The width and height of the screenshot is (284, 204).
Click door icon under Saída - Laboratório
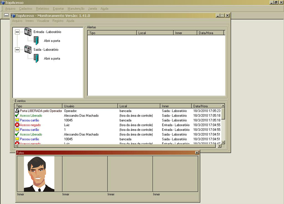(36, 58)
